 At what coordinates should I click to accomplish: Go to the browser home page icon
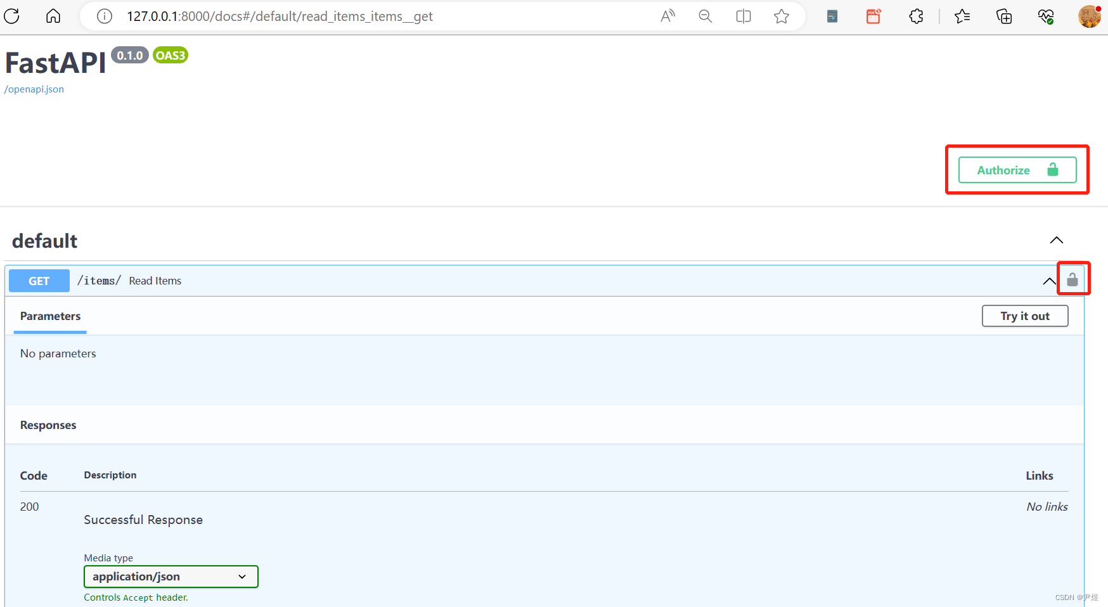point(53,16)
